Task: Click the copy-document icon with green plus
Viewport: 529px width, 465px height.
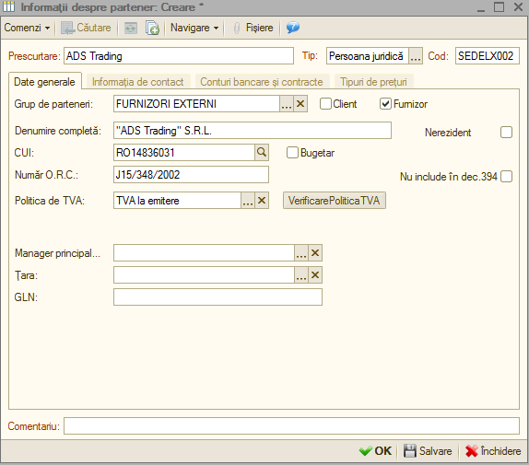Action: coord(152,28)
